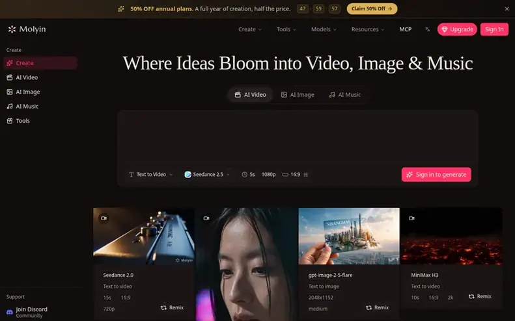The height and width of the screenshot is (321, 515).
Task: Expand the Tools navigation dropdown
Action: (286, 29)
